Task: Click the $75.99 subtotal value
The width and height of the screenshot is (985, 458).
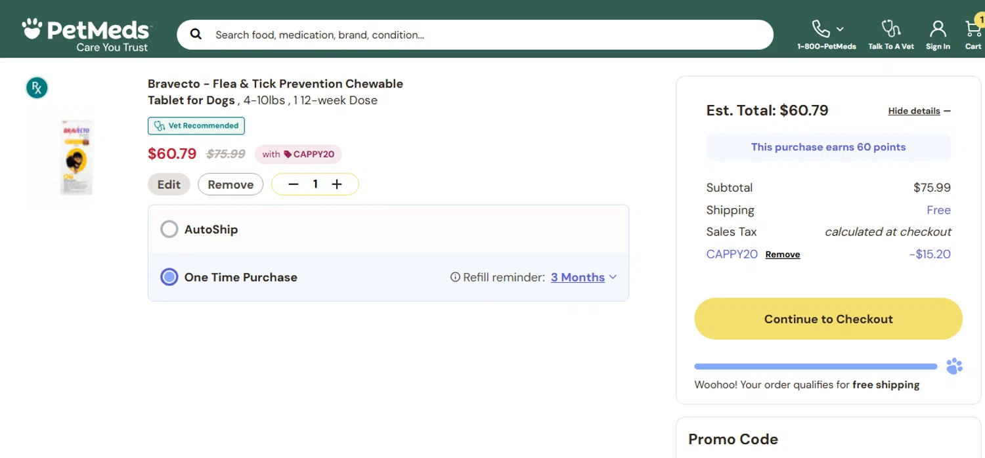Action: [932, 188]
